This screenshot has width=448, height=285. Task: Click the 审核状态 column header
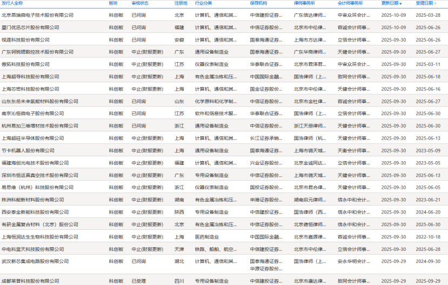tap(140, 3)
